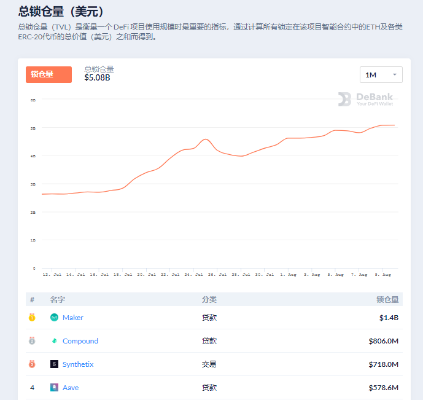Click the bronze medal rank icon for Synthetix
Image resolution: width=423 pixels, height=400 pixels.
pyautogui.click(x=32, y=364)
